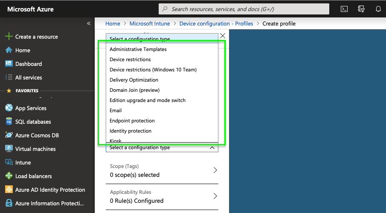
Task: Open the notifications bell
Action: (378, 9)
